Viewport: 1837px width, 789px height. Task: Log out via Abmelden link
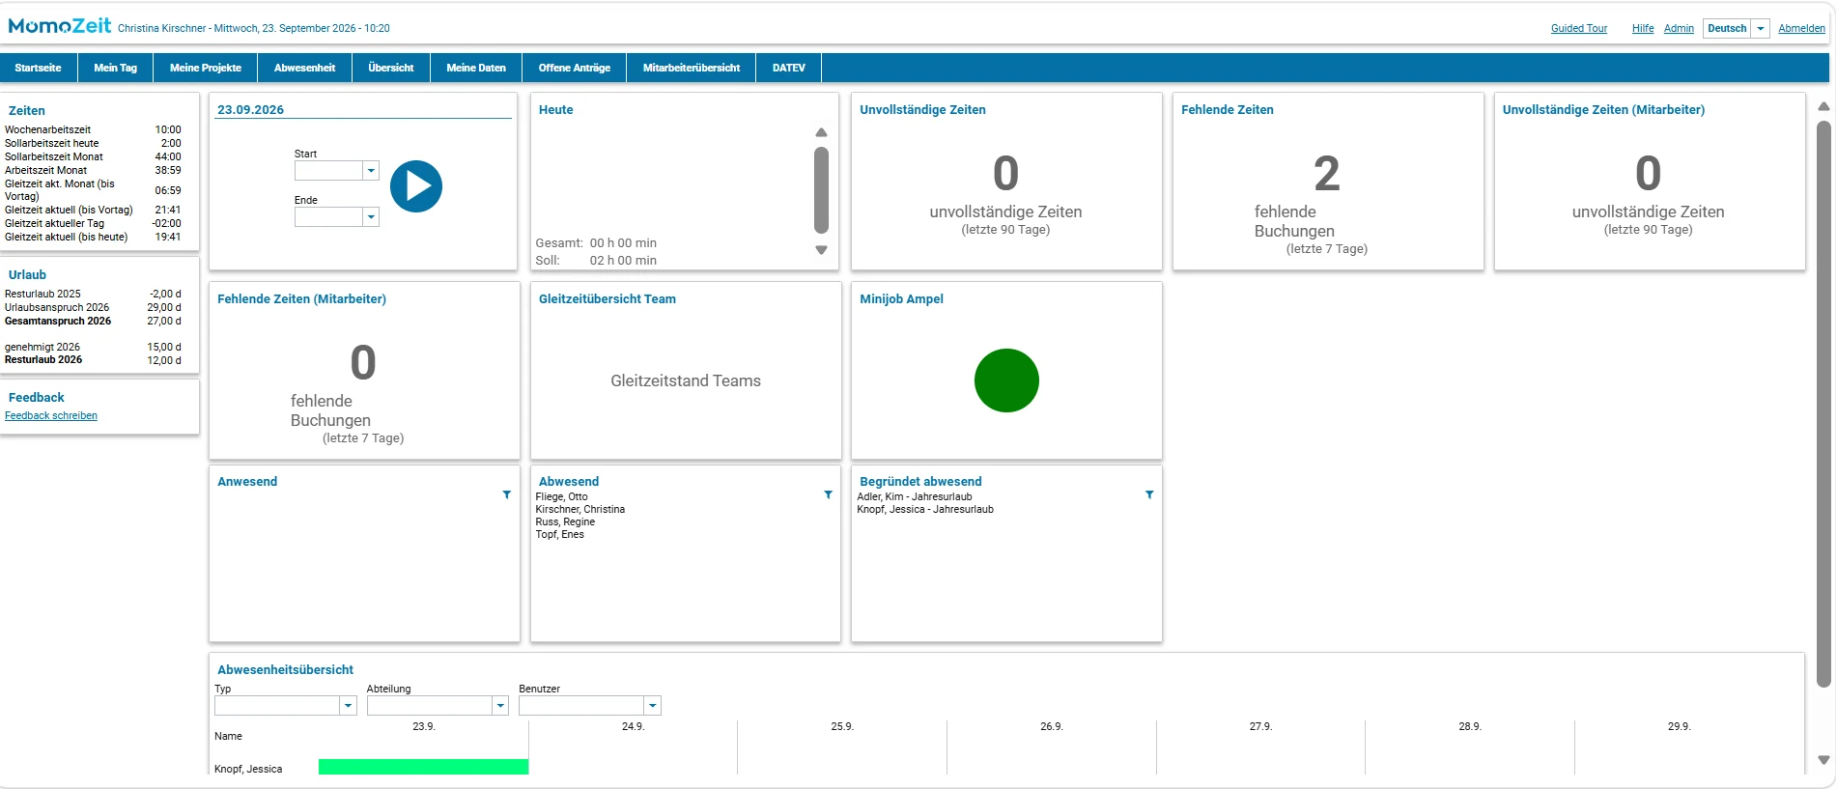pos(1801,29)
